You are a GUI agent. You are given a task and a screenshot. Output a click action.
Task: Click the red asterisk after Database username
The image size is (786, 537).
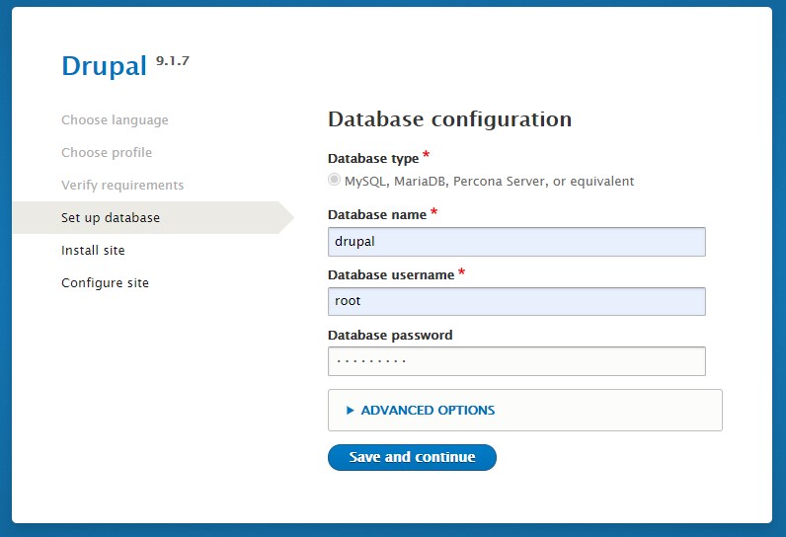coord(462,273)
